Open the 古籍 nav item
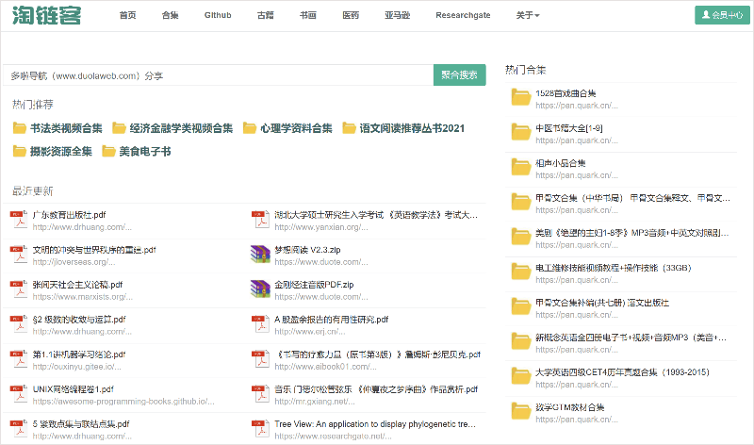Screen dimensions: 754x445 [266, 15]
